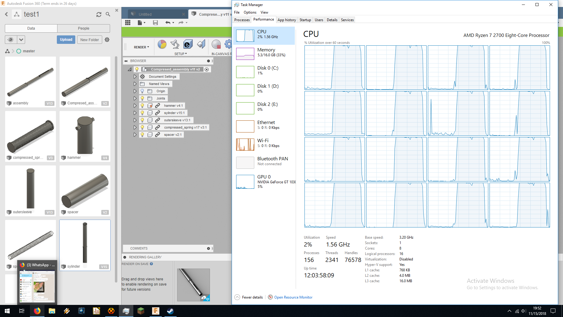Open the Help icon for Render on Save
The height and width of the screenshot is (317, 563).
point(151,264)
